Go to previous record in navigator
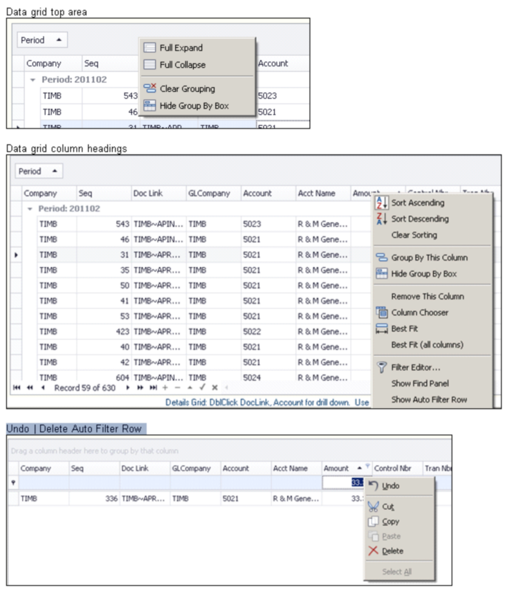Image resolution: width=521 pixels, height=599 pixels. point(43,387)
